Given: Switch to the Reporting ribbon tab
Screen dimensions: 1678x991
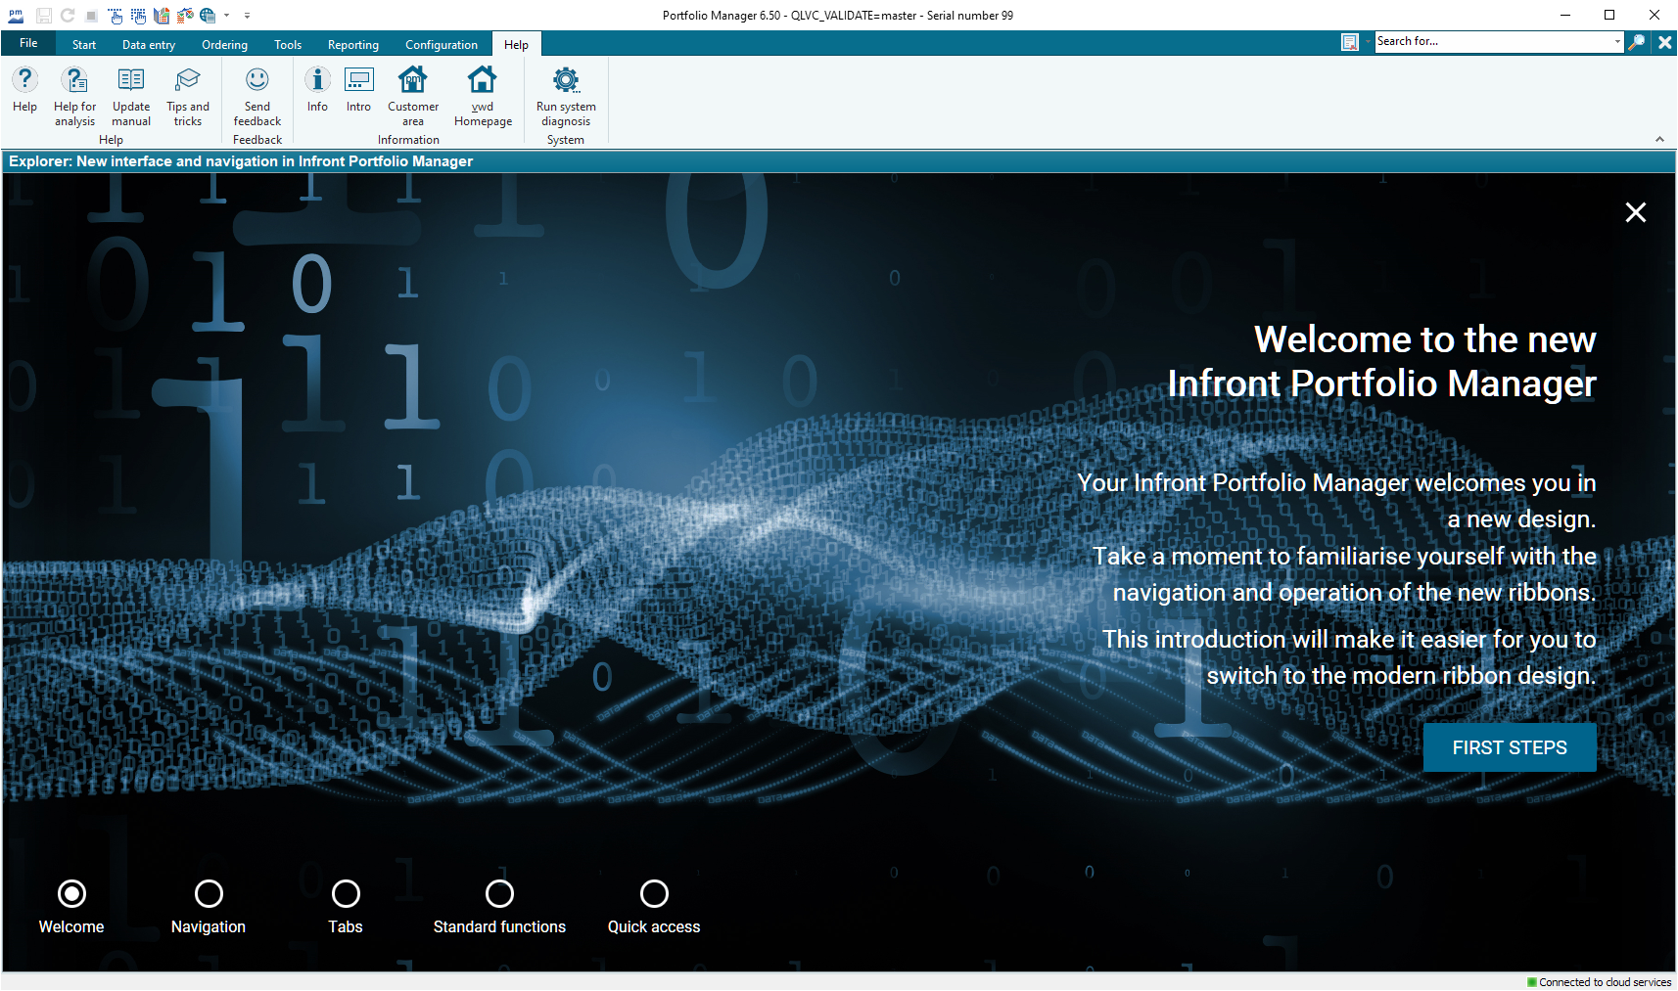Looking at the screenshot, I should 352,45.
